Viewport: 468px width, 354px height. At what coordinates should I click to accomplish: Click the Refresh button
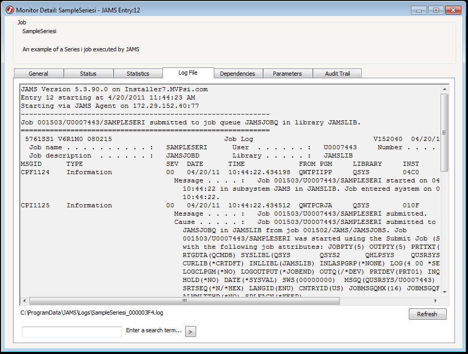coord(428,314)
